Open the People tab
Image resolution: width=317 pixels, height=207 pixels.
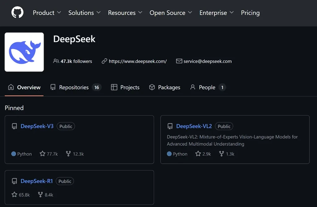207,87
